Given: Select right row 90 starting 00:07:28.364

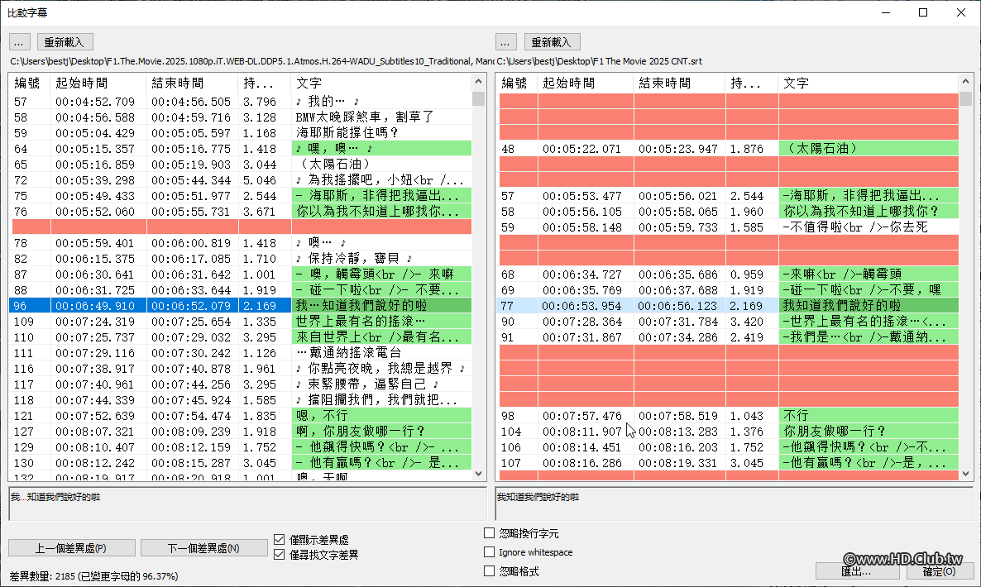Looking at the screenshot, I should coord(728,322).
